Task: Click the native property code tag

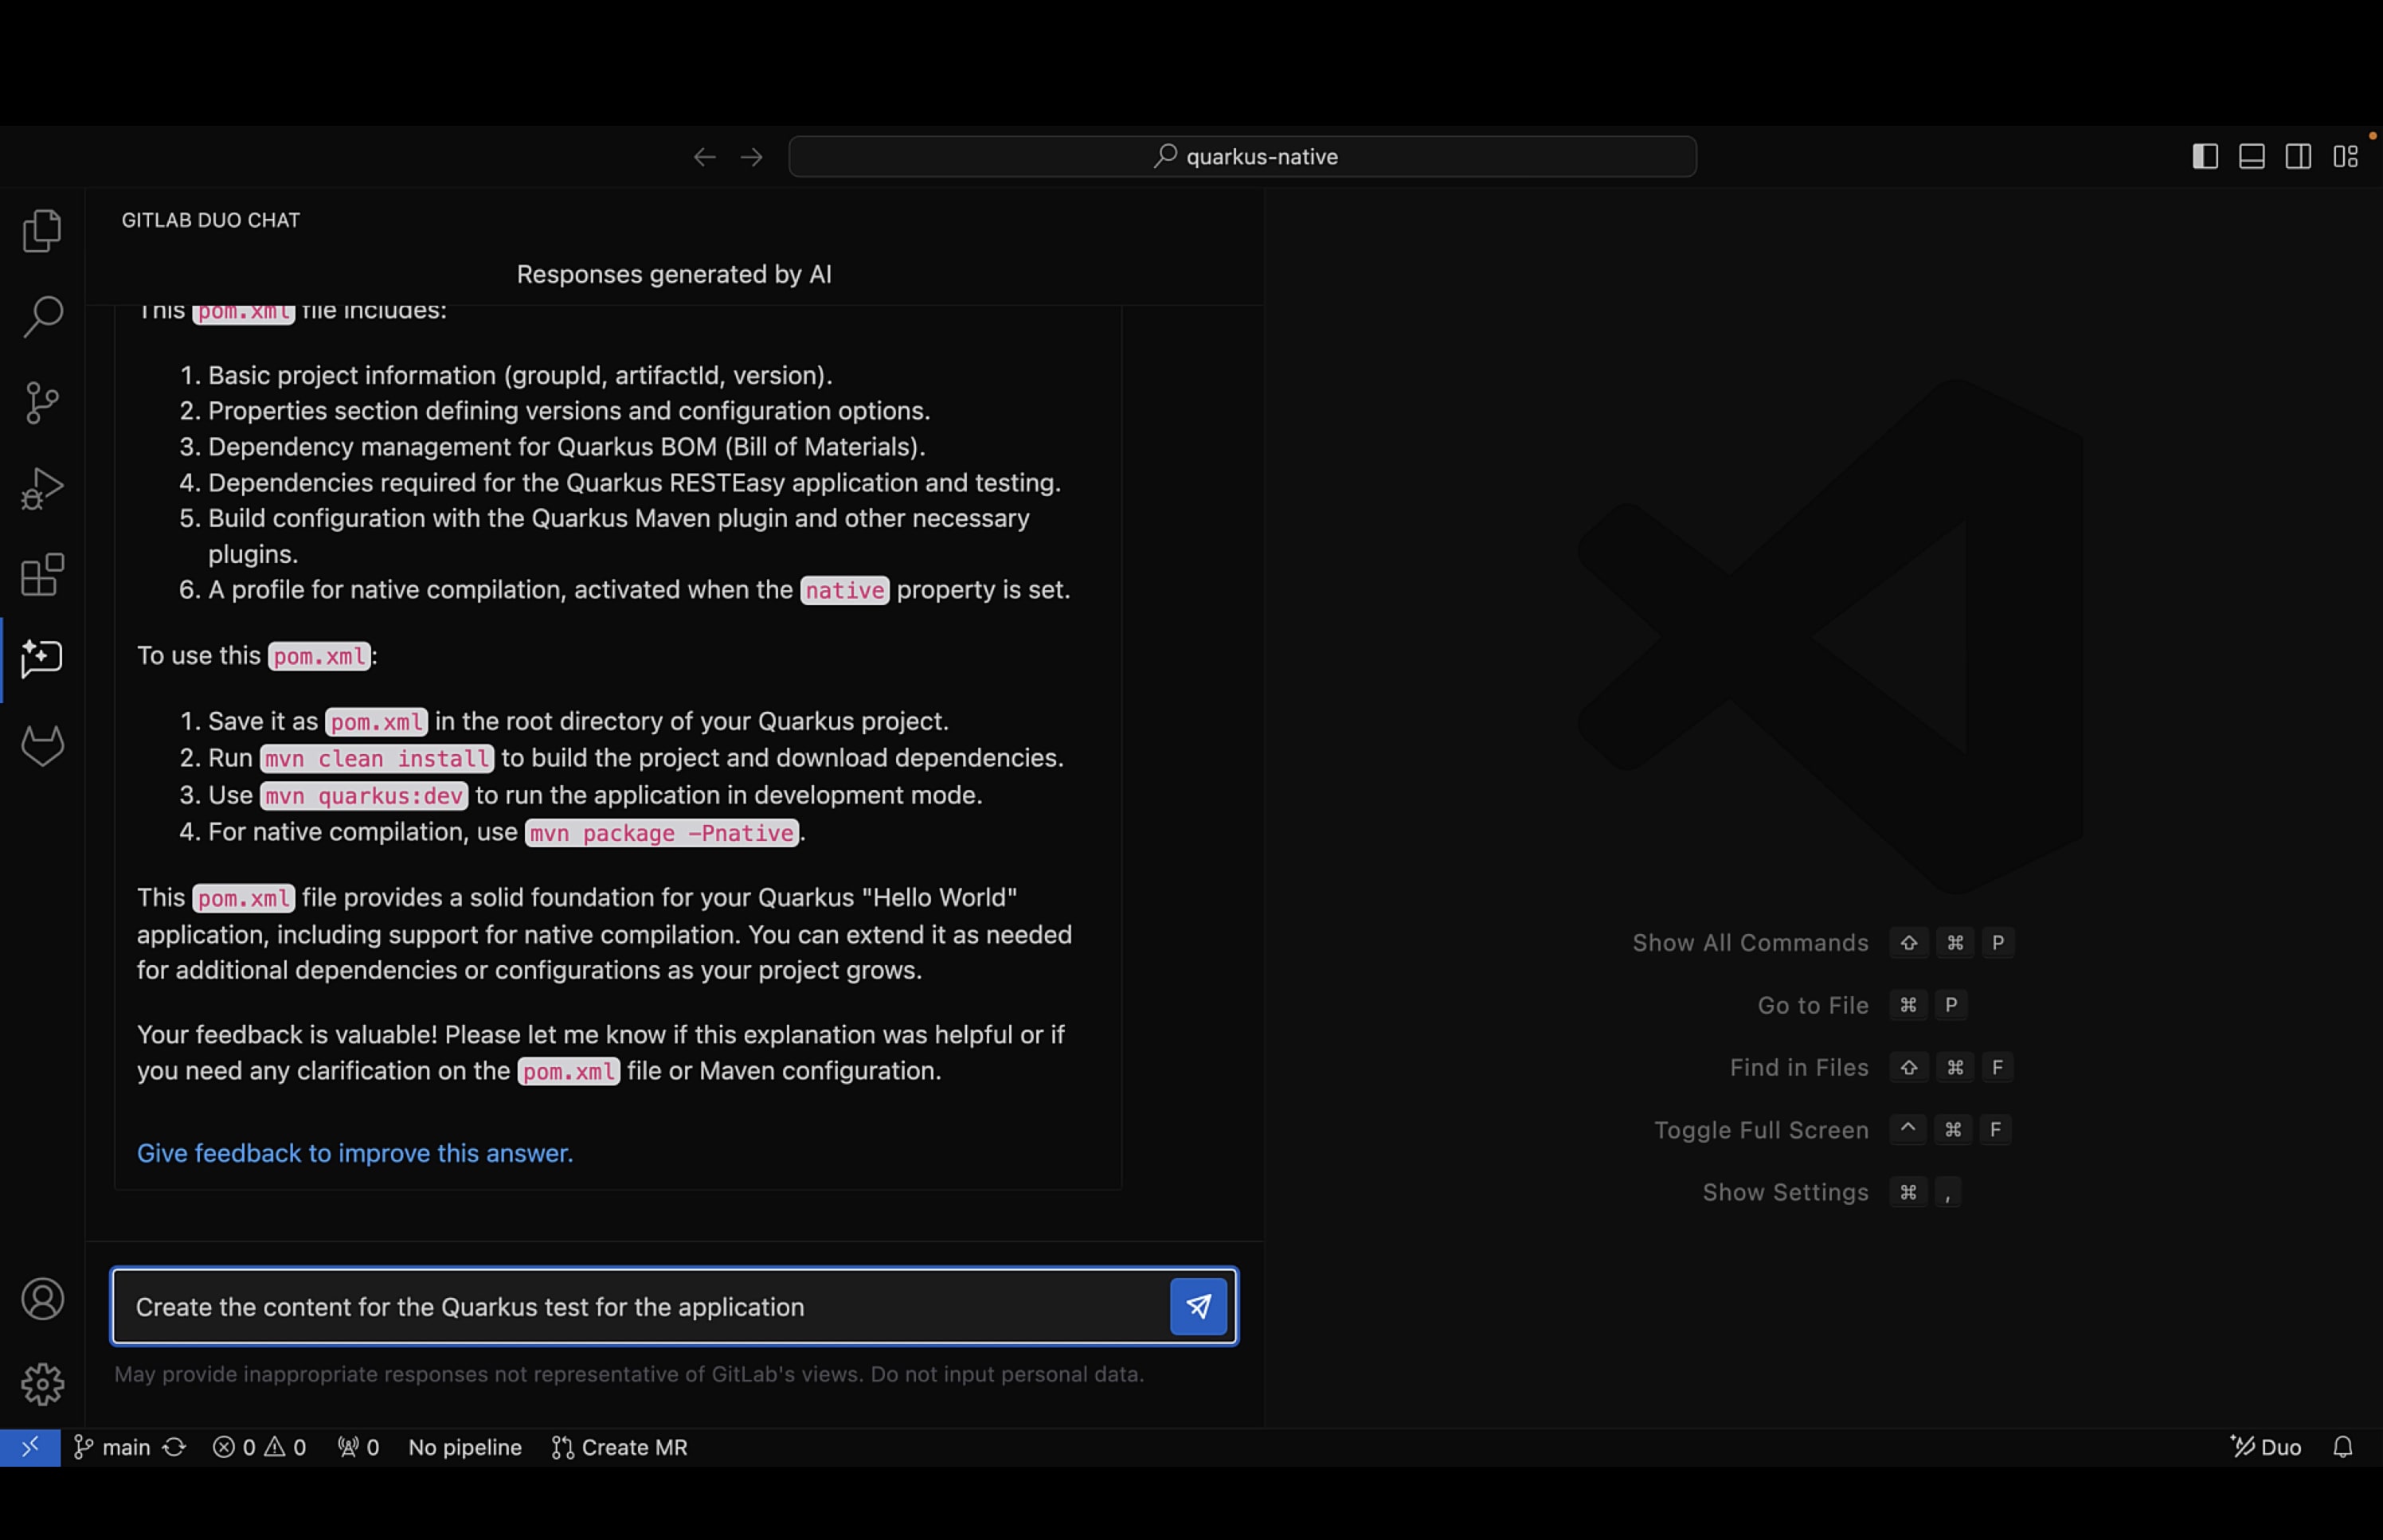Action: point(845,591)
